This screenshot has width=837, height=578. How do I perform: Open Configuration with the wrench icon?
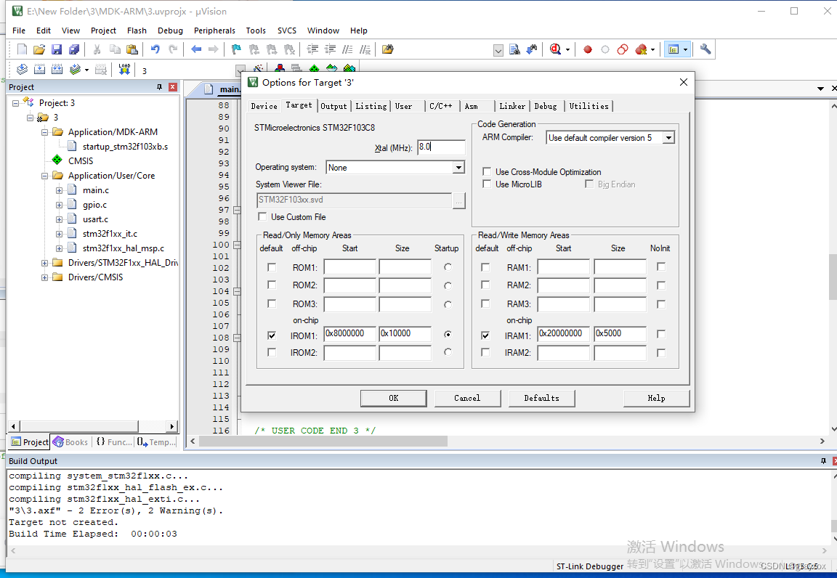tap(705, 49)
